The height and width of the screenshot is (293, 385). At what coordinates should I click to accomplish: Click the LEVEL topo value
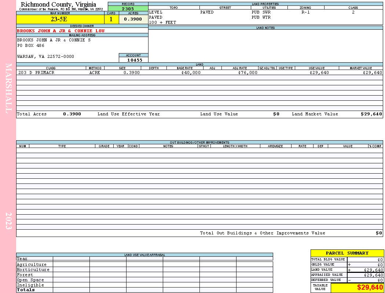(156, 12)
